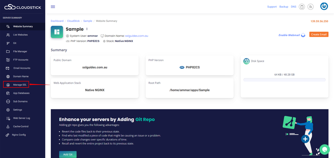Click the Sample application logo icon
This screenshot has height=158, width=334.
(57, 32)
